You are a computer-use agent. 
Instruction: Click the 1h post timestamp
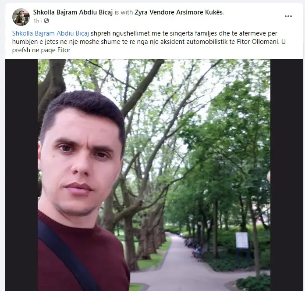pos(36,21)
